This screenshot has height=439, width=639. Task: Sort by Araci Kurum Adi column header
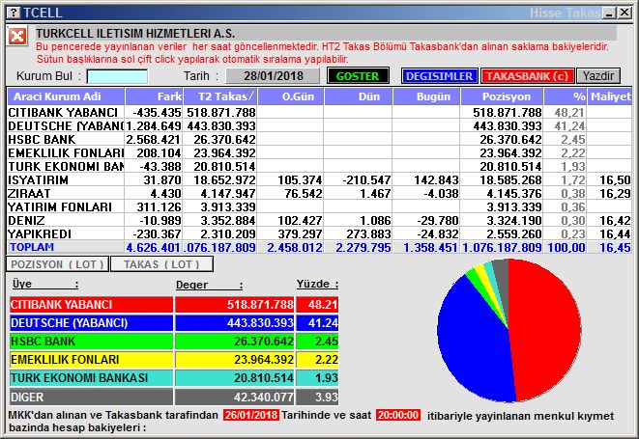66,96
